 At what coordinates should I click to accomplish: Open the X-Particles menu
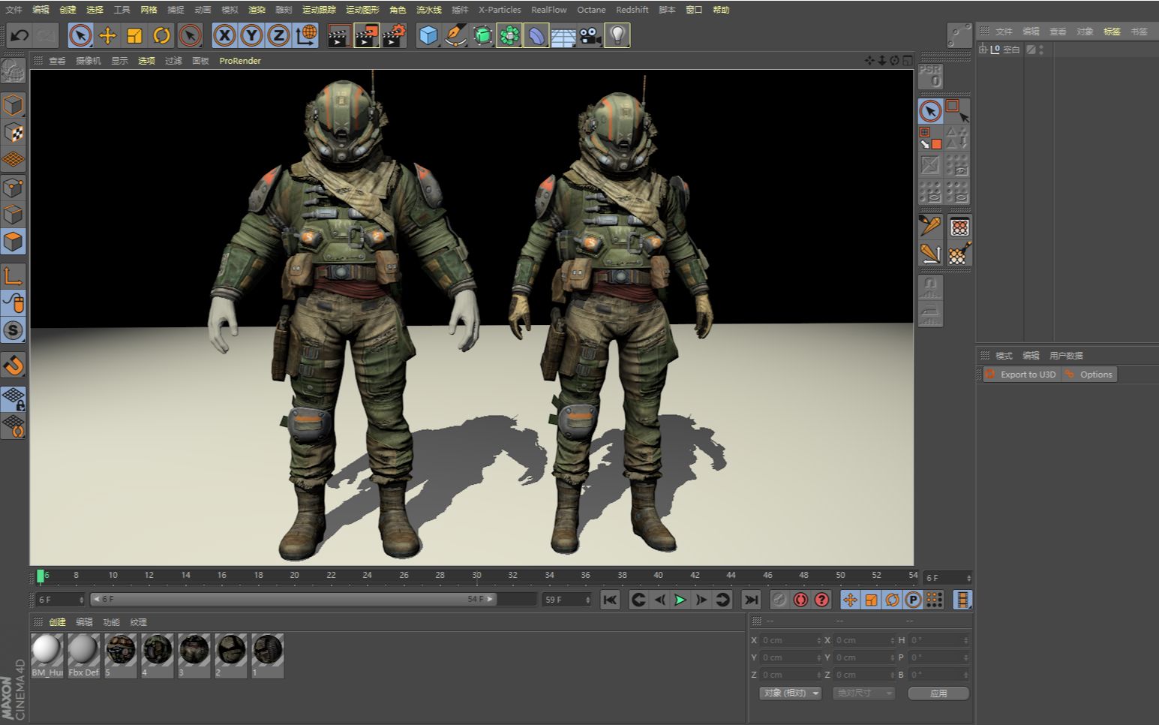[500, 10]
